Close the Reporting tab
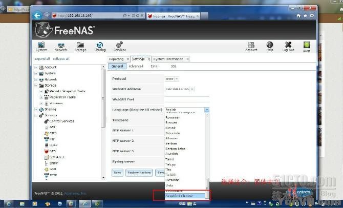The width and height of the screenshot is (343, 208). click(128, 59)
